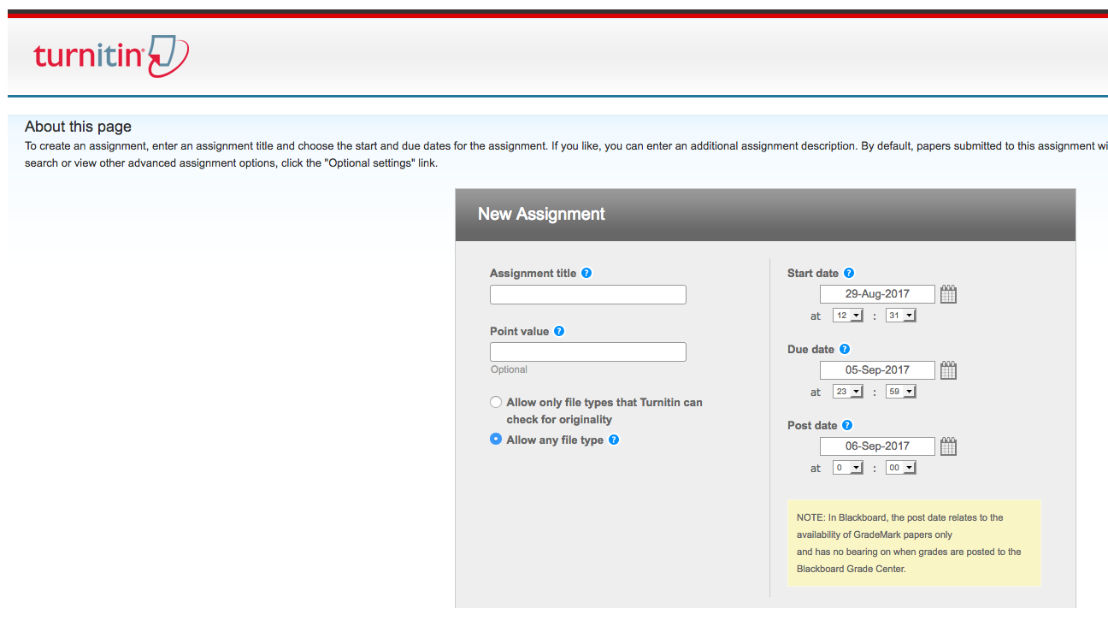Click the Point value label
The height and width of the screenshot is (626, 1108).
(519, 331)
